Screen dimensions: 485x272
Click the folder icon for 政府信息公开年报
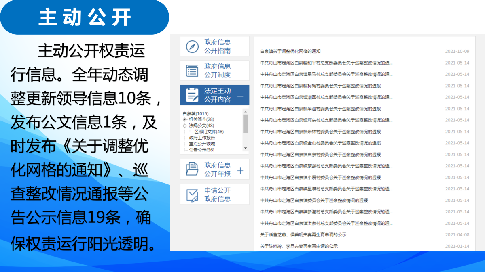pos(192,169)
